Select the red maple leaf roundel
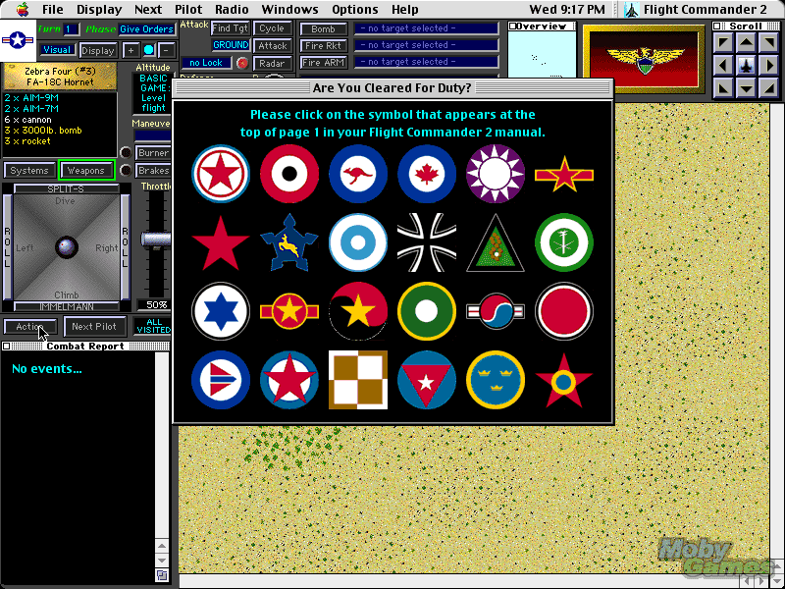This screenshot has width=785, height=589. [427, 174]
